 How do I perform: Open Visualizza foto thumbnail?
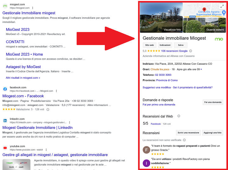pos(161,18)
